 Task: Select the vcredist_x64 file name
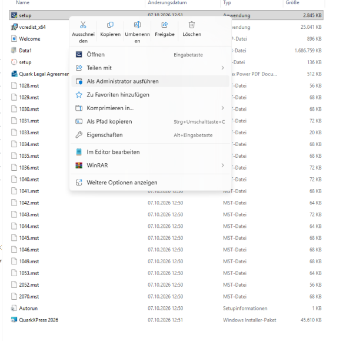(x=32, y=27)
